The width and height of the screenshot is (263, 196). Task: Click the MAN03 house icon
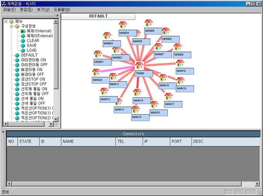coord(107,36)
